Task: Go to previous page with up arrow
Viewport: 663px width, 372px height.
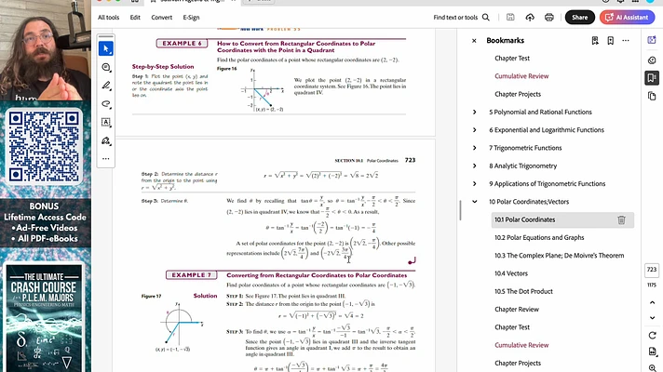Action: pyautogui.click(x=652, y=302)
